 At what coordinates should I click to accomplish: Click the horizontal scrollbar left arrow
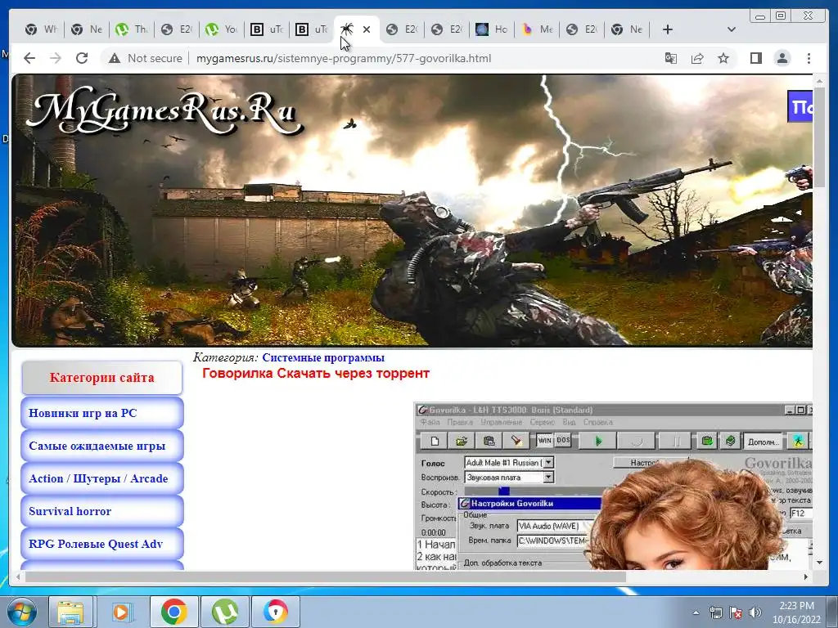18,576
